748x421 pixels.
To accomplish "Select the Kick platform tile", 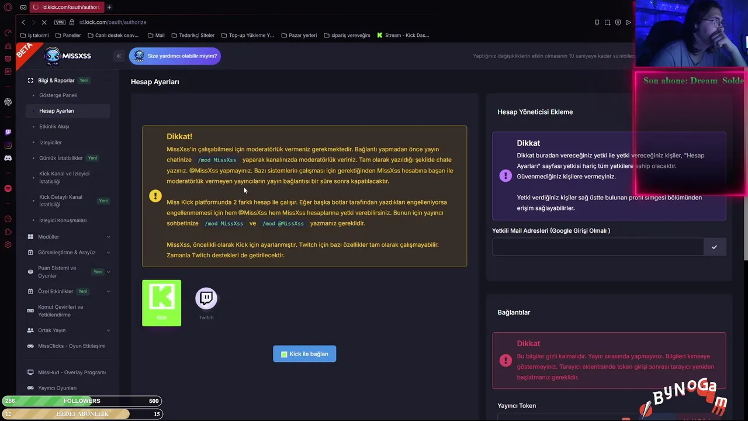I will click(161, 303).
